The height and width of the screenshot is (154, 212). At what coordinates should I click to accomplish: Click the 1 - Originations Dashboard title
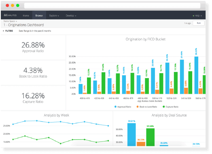click(23, 25)
